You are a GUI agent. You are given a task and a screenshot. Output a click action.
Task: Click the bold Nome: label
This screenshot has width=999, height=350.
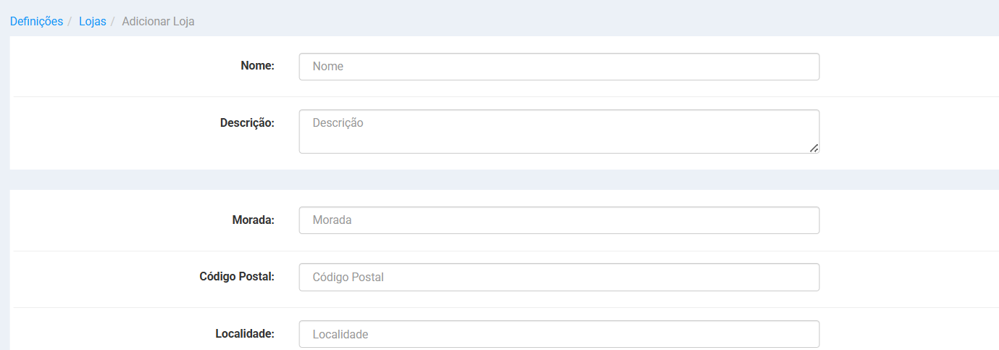click(257, 66)
